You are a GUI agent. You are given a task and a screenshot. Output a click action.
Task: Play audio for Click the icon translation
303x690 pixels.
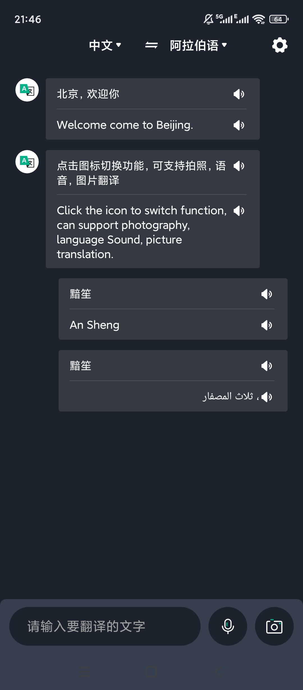click(239, 211)
